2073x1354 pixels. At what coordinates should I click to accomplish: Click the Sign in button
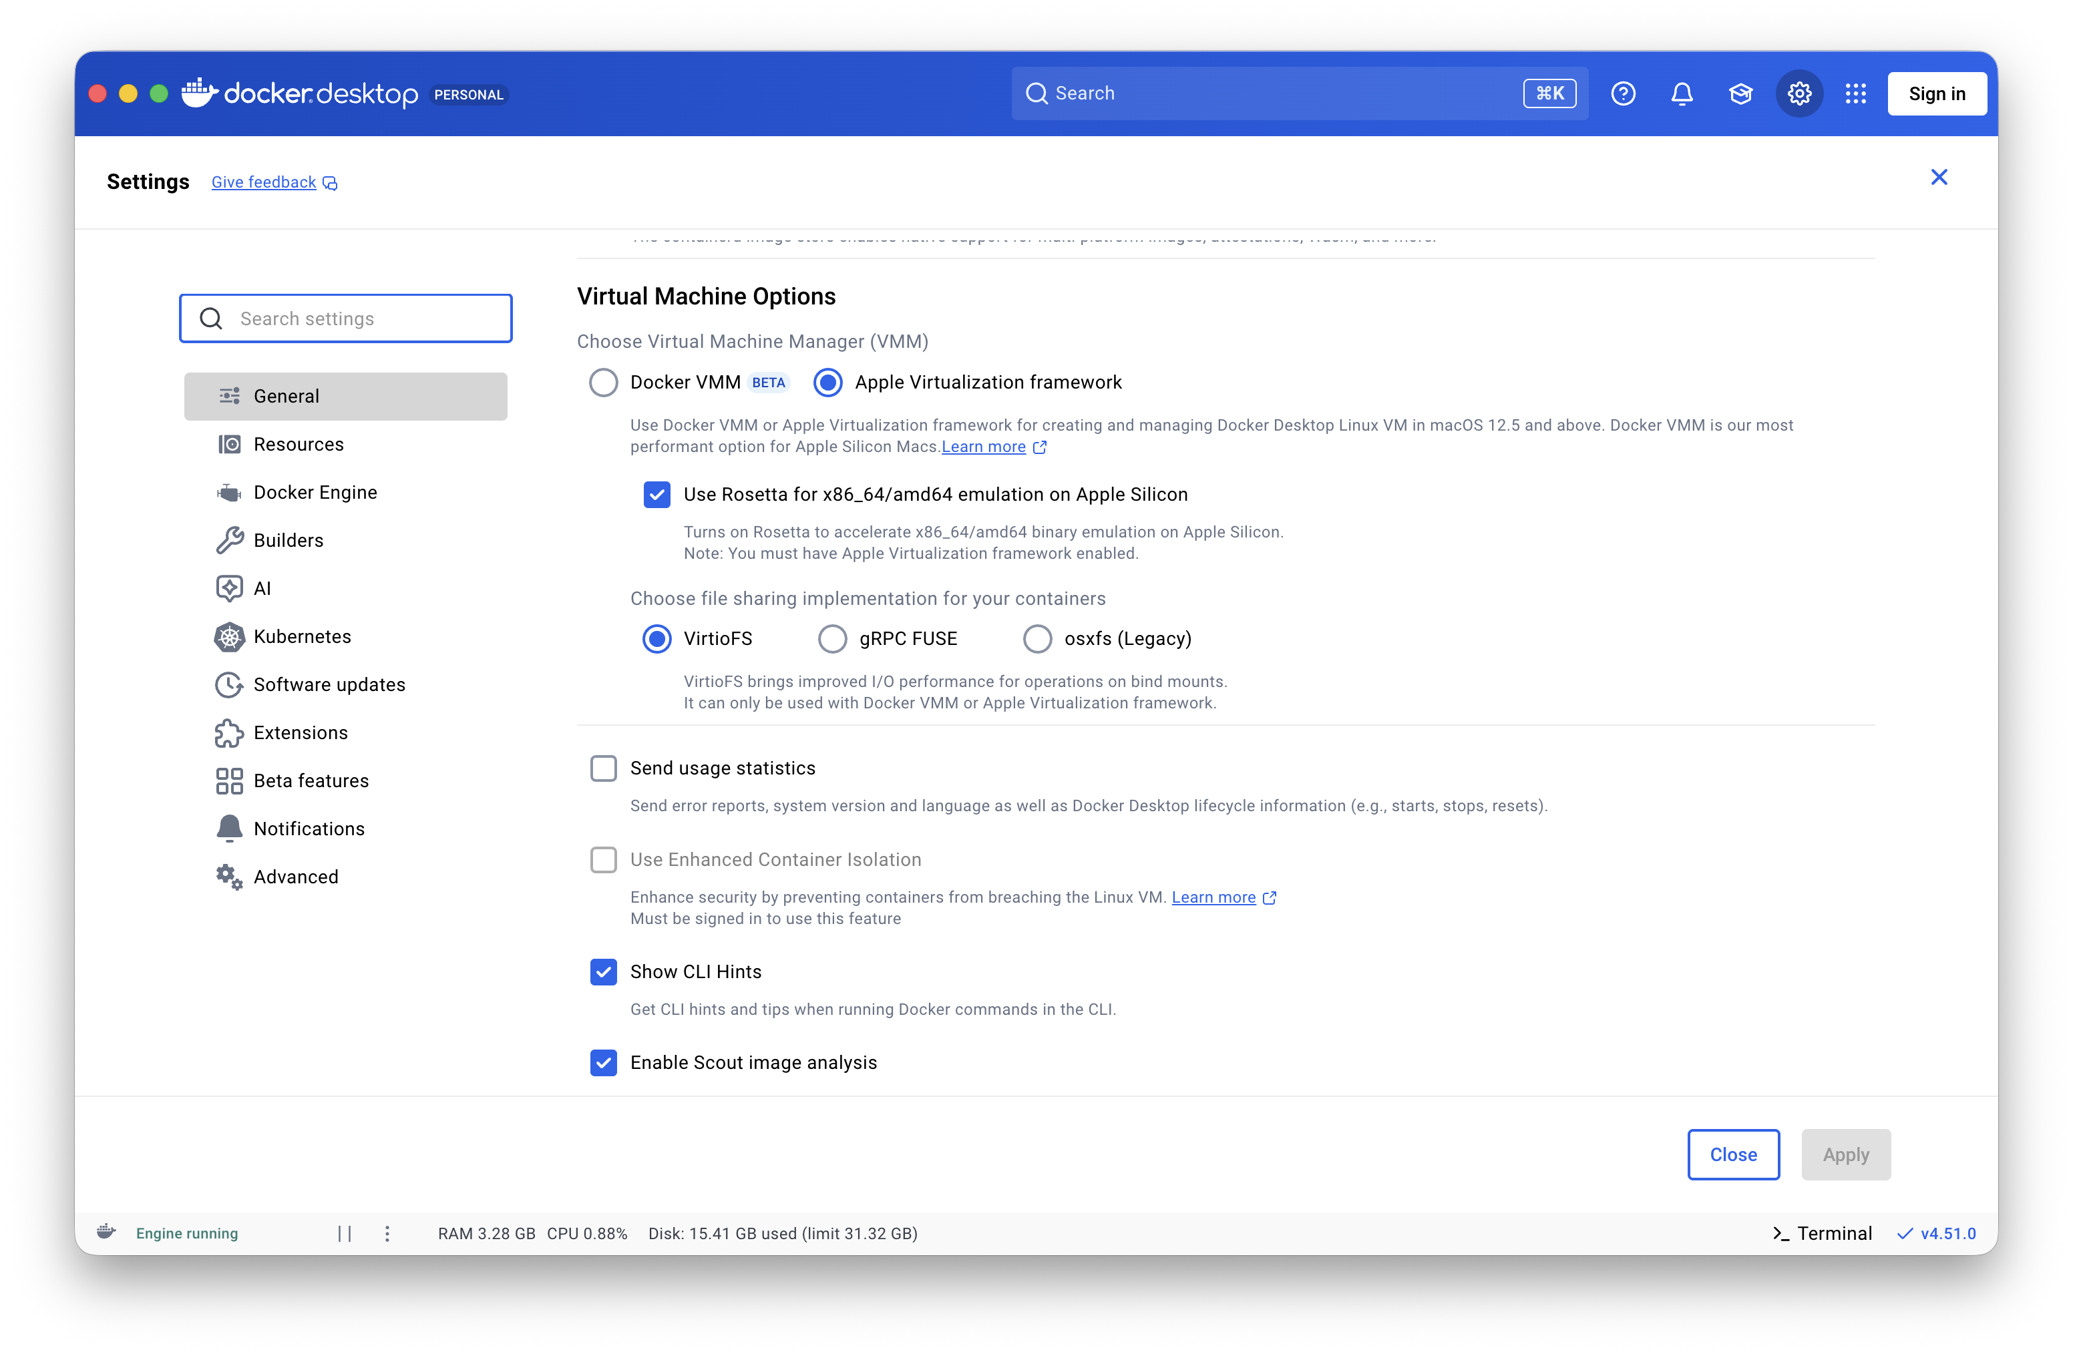point(1937,93)
